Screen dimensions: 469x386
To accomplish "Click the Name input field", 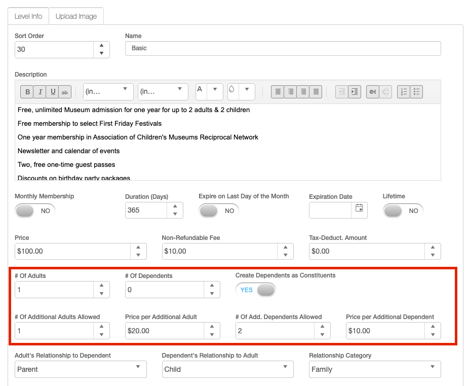I will pyautogui.click(x=283, y=49).
